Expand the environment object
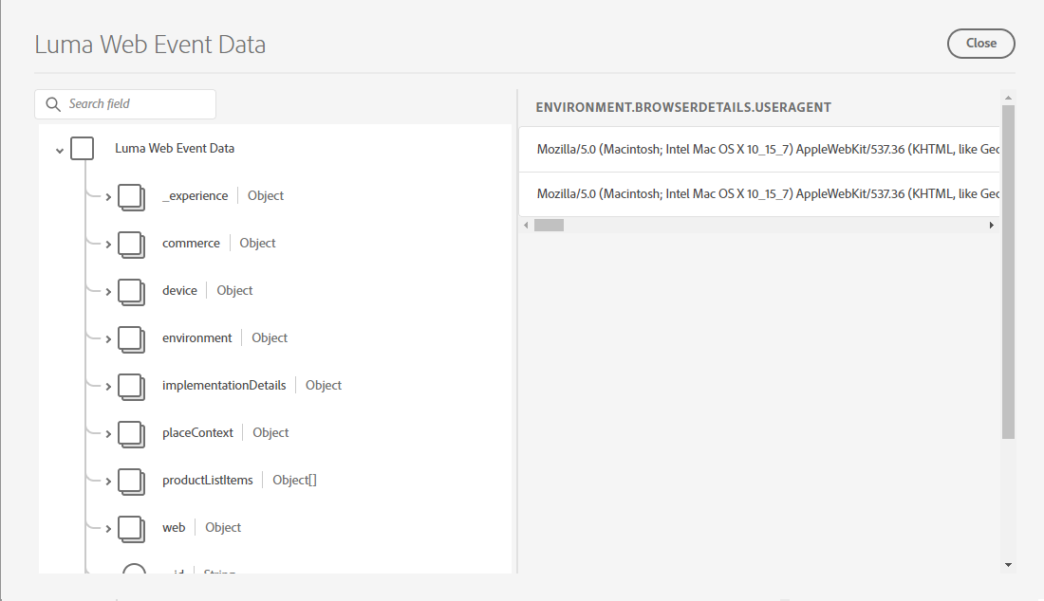Image resolution: width=1044 pixels, height=601 pixels. 108,339
